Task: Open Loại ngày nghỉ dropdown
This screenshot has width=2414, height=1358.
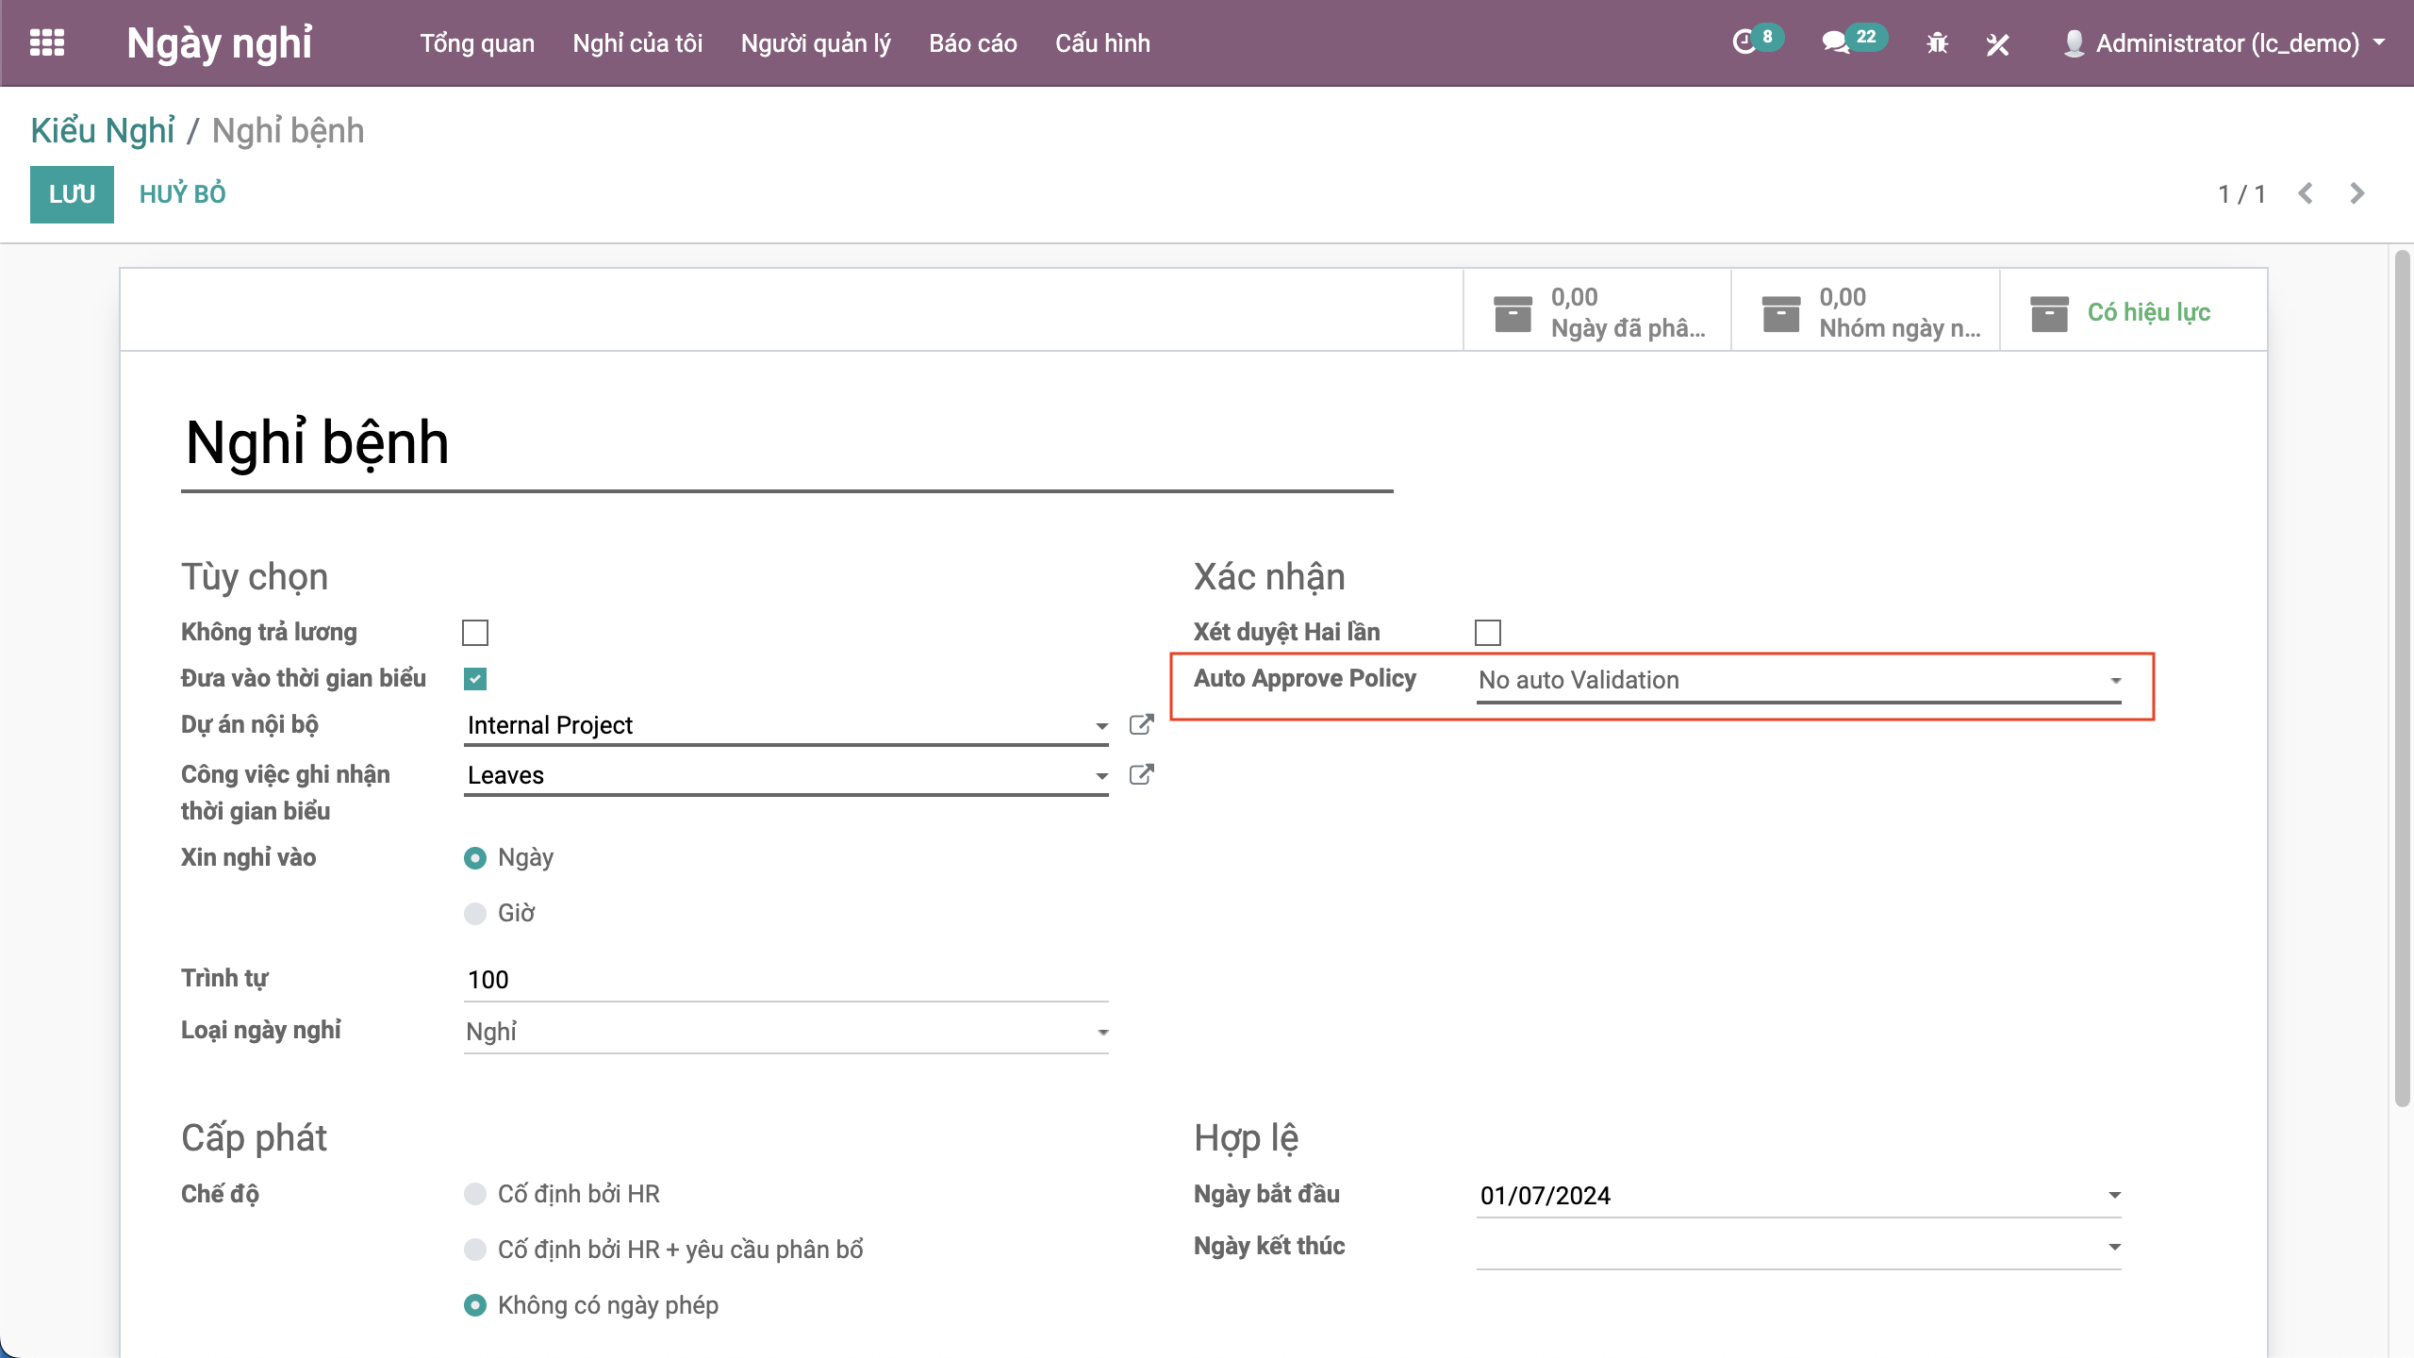Action: click(x=785, y=1032)
